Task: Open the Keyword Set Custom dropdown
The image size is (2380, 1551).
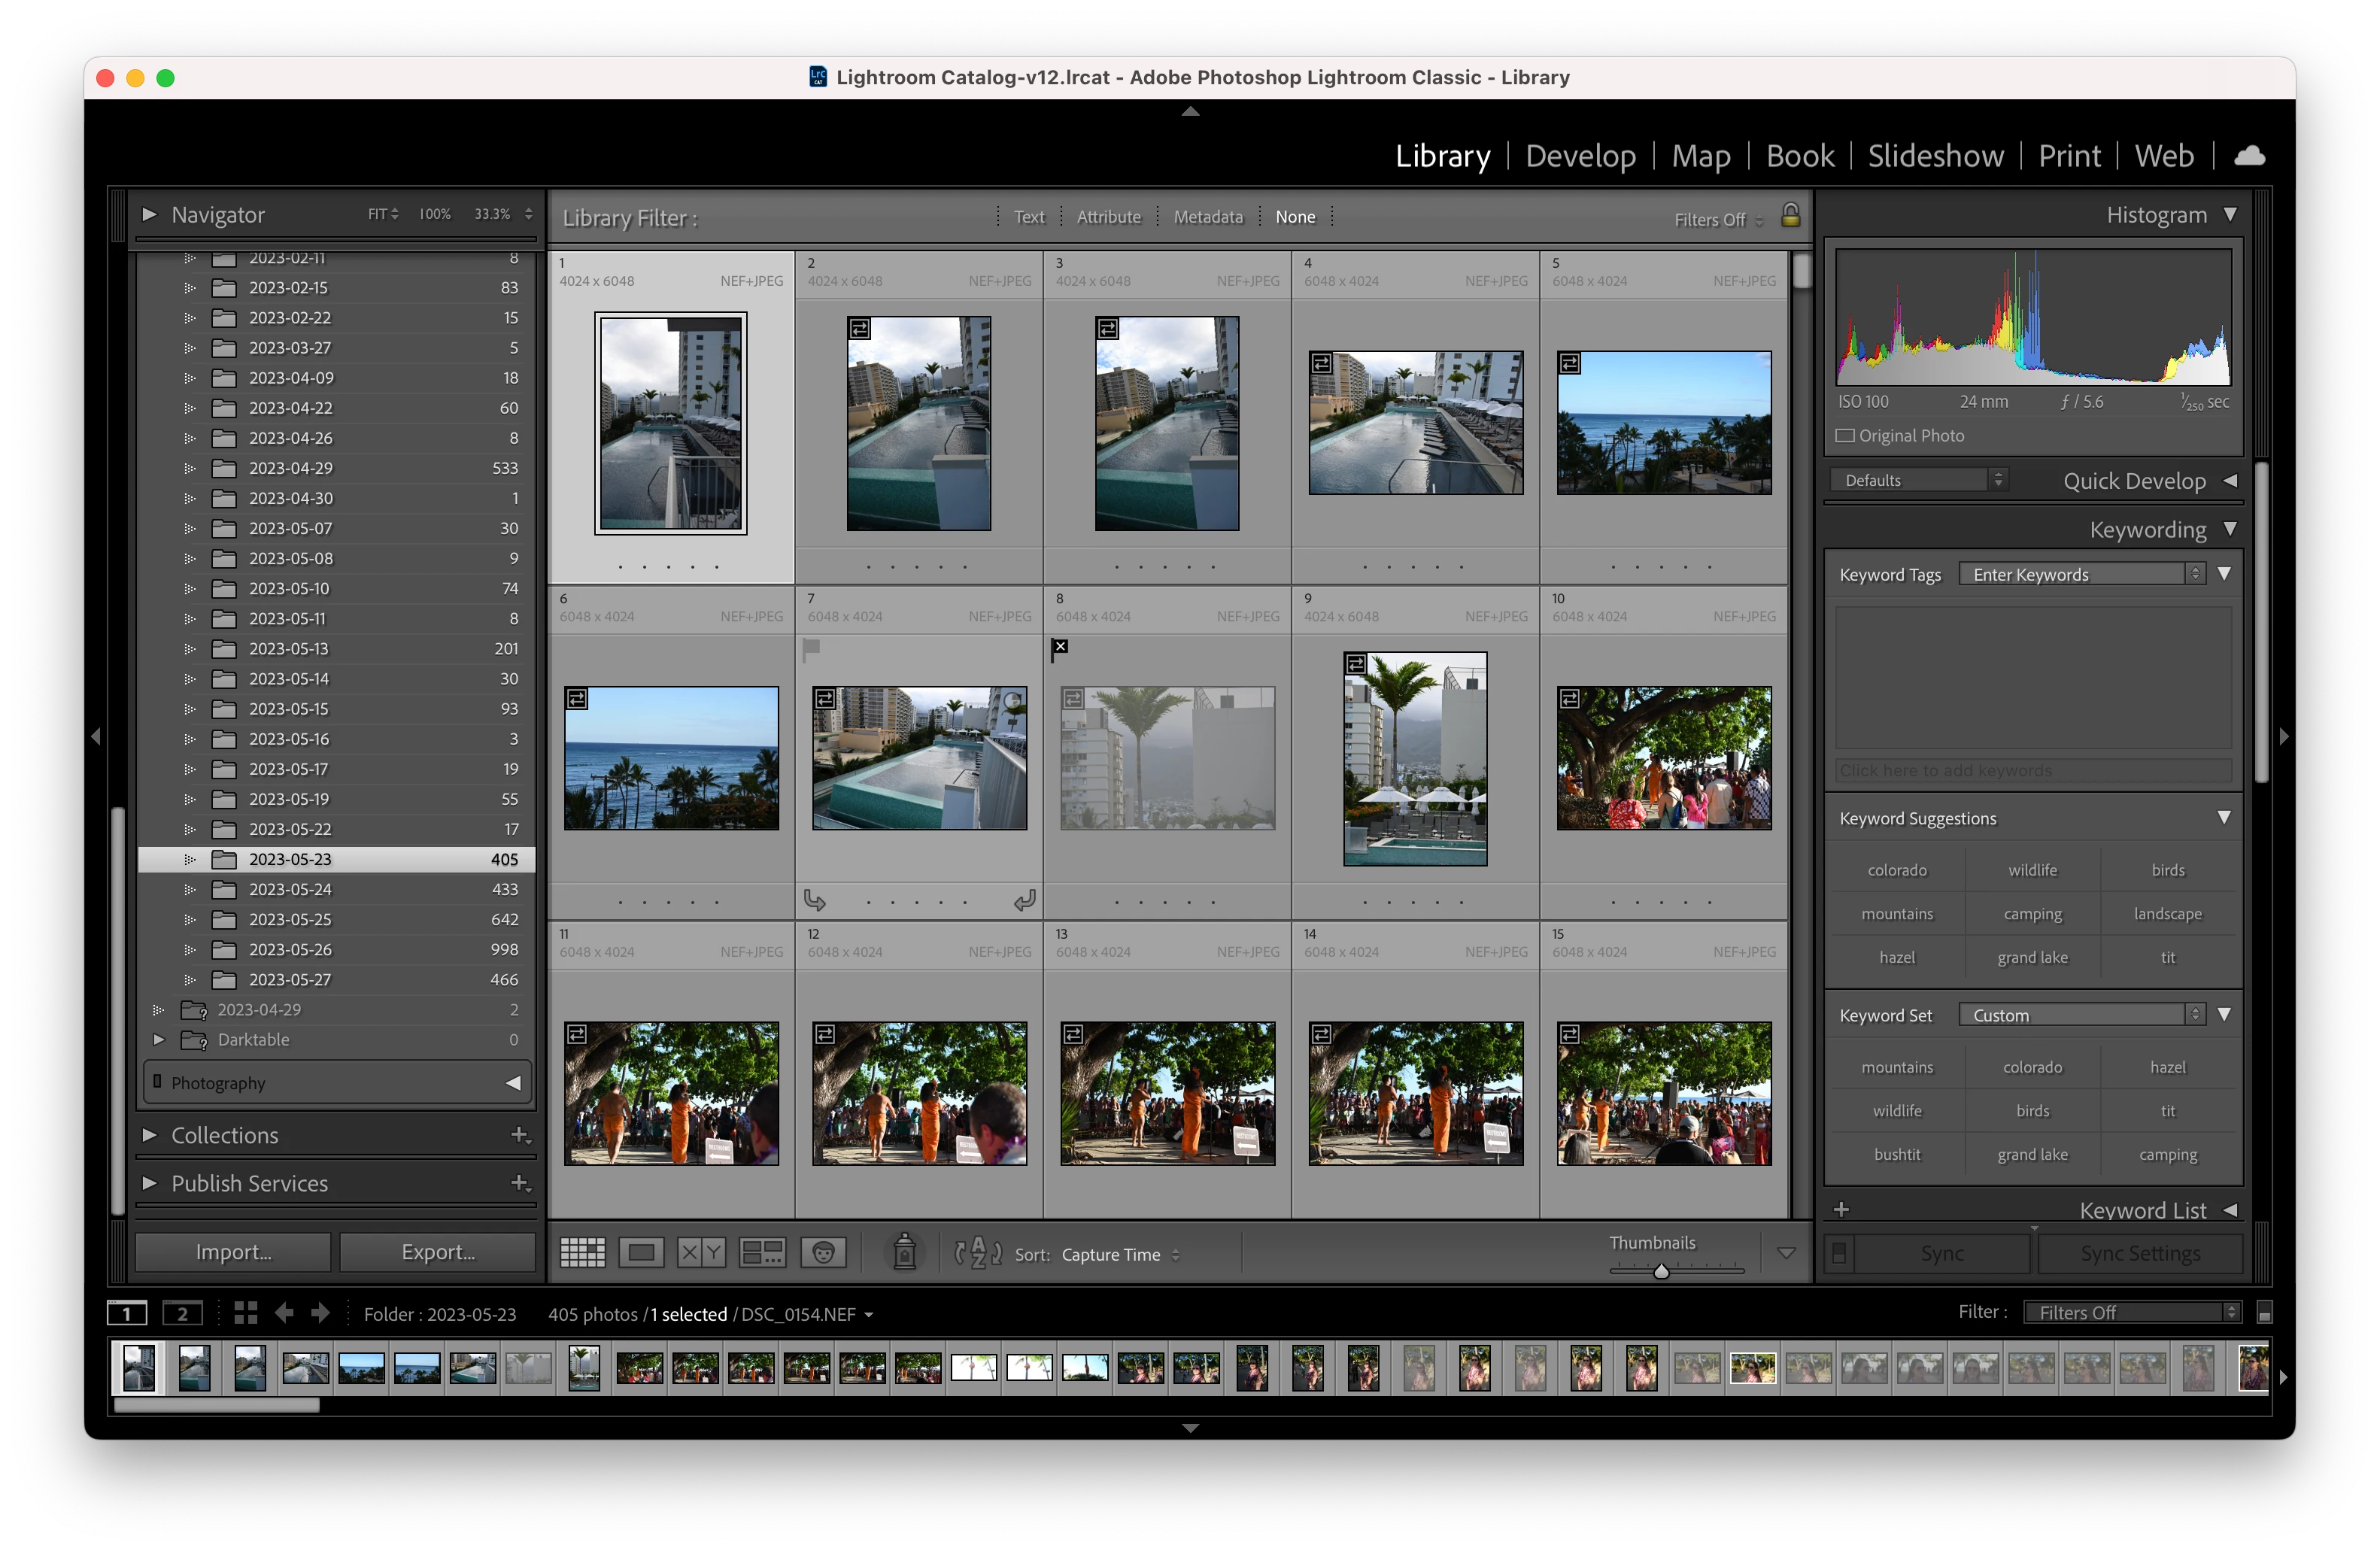Action: [x=2081, y=1015]
